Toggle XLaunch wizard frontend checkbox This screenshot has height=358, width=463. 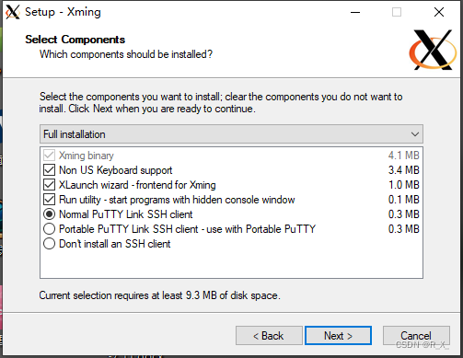click(49, 185)
